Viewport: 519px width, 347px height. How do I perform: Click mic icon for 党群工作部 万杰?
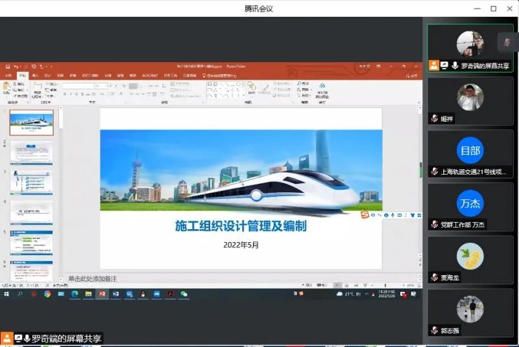[435, 225]
